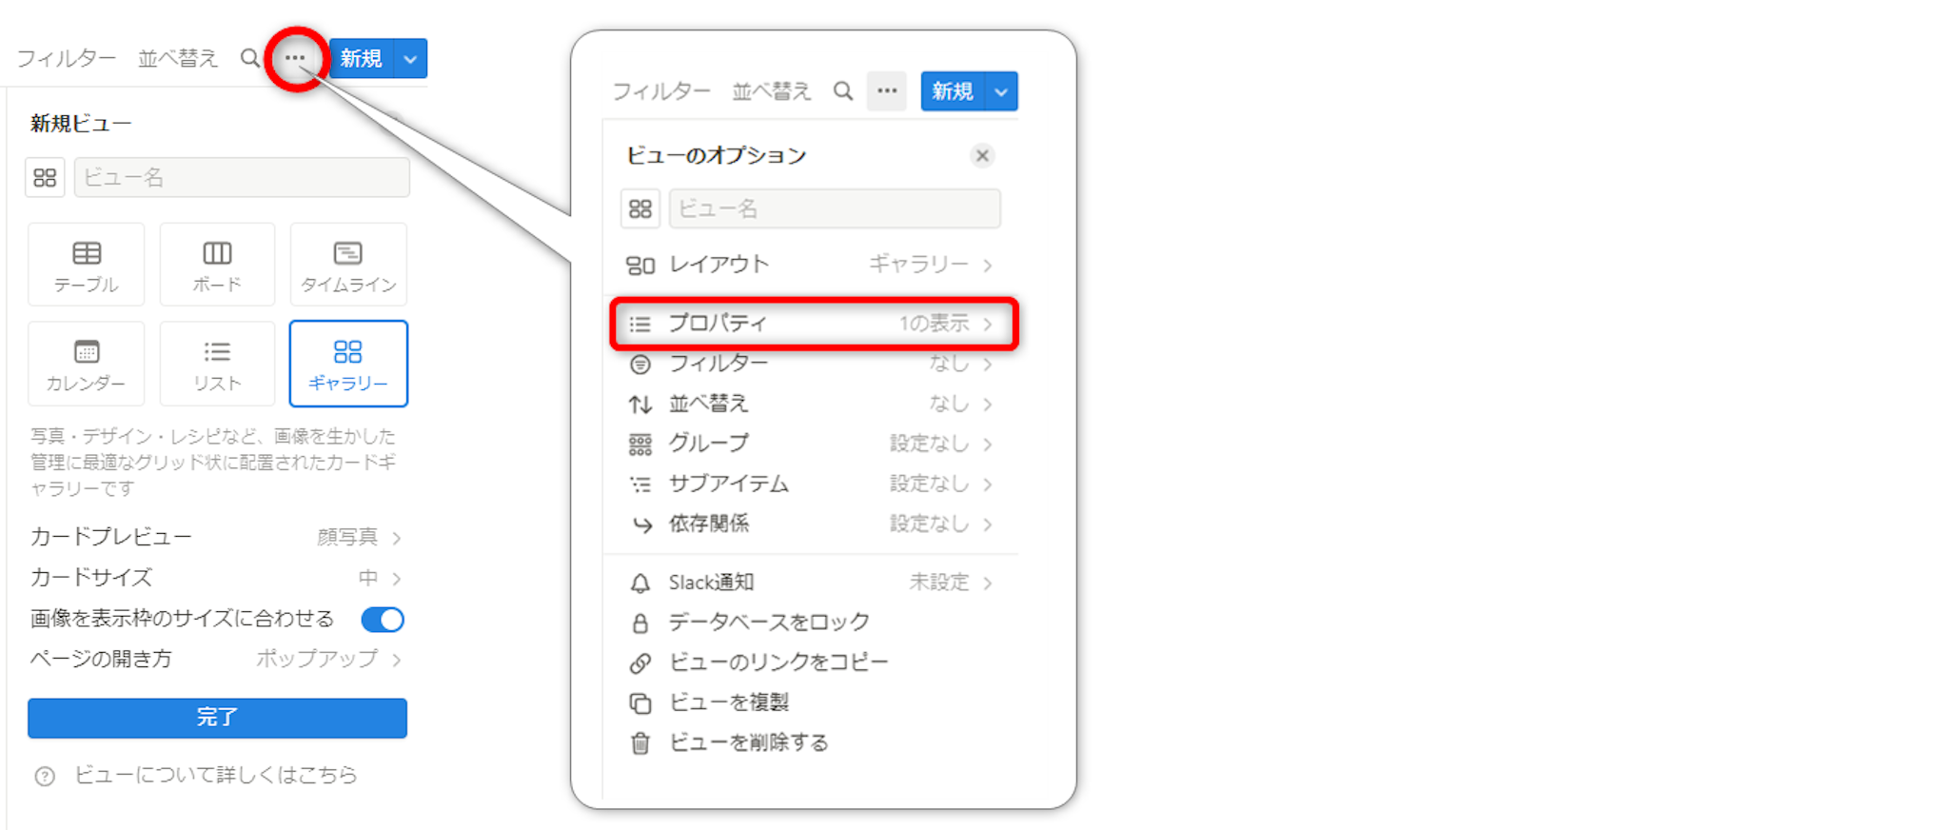Click the blue Done button
The height and width of the screenshot is (830, 1949).
[x=217, y=718]
